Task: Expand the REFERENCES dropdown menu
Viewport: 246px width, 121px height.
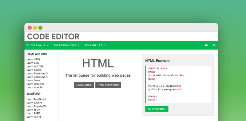Action: click(x=67, y=45)
